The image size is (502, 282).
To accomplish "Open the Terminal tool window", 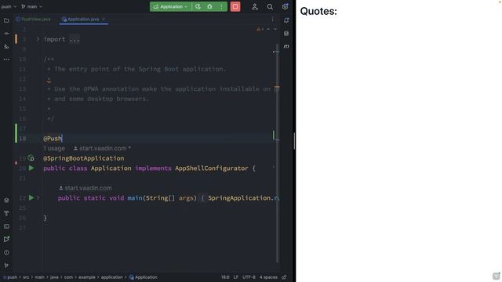I will [x=6, y=226].
